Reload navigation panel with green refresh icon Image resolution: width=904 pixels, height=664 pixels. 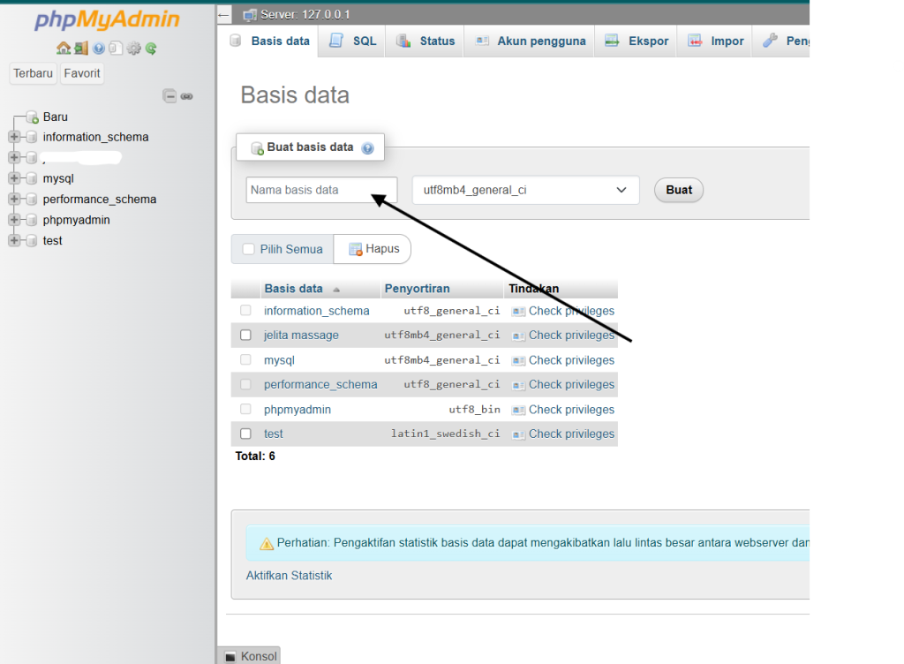151,49
